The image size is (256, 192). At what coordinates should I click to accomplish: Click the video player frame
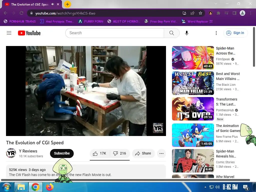[86, 91]
